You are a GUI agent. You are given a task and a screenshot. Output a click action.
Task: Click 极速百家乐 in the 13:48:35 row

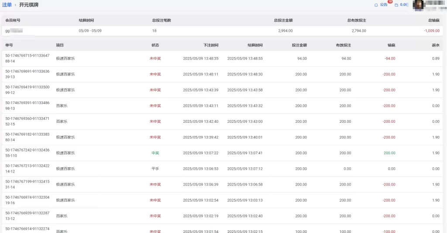65,58
